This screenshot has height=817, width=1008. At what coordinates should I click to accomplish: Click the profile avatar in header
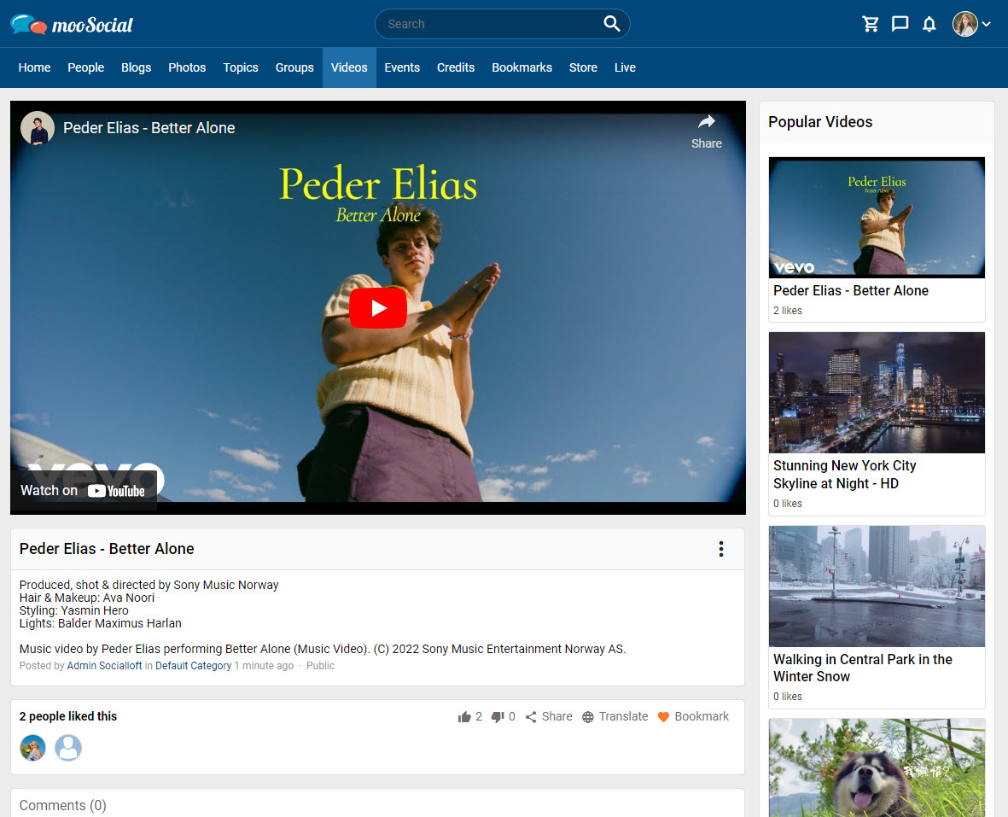(x=965, y=24)
